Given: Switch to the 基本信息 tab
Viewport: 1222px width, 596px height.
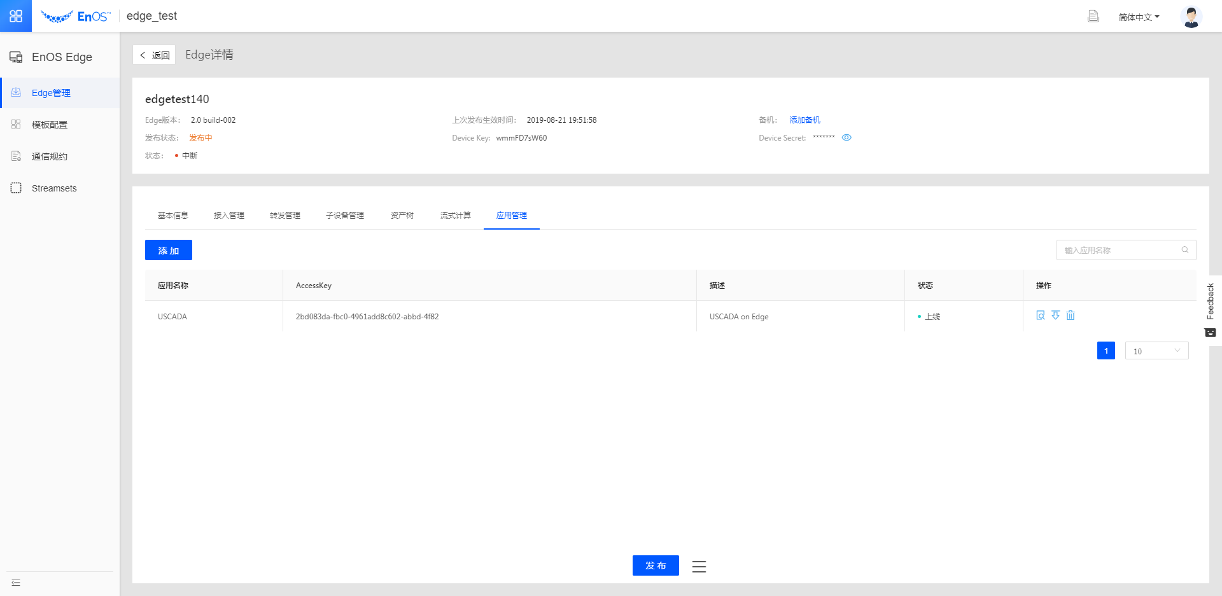Looking at the screenshot, I should pos(173,216).
